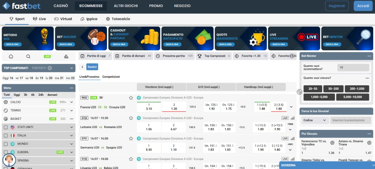Click the fastbet logo

tap(21, 6)
